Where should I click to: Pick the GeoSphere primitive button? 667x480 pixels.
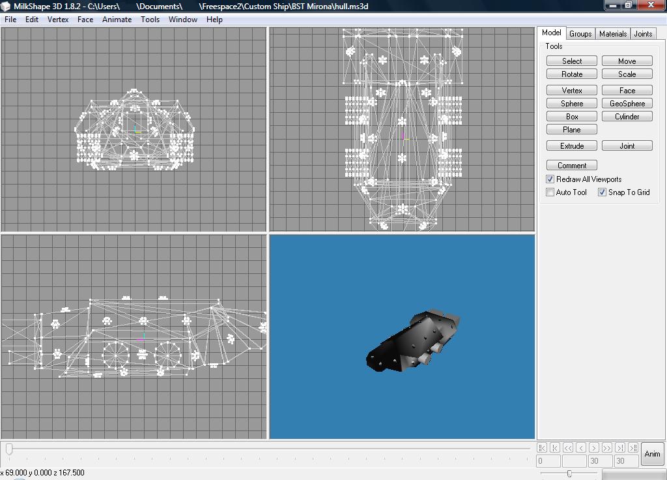pyautogui.click(x=627, y=104)
